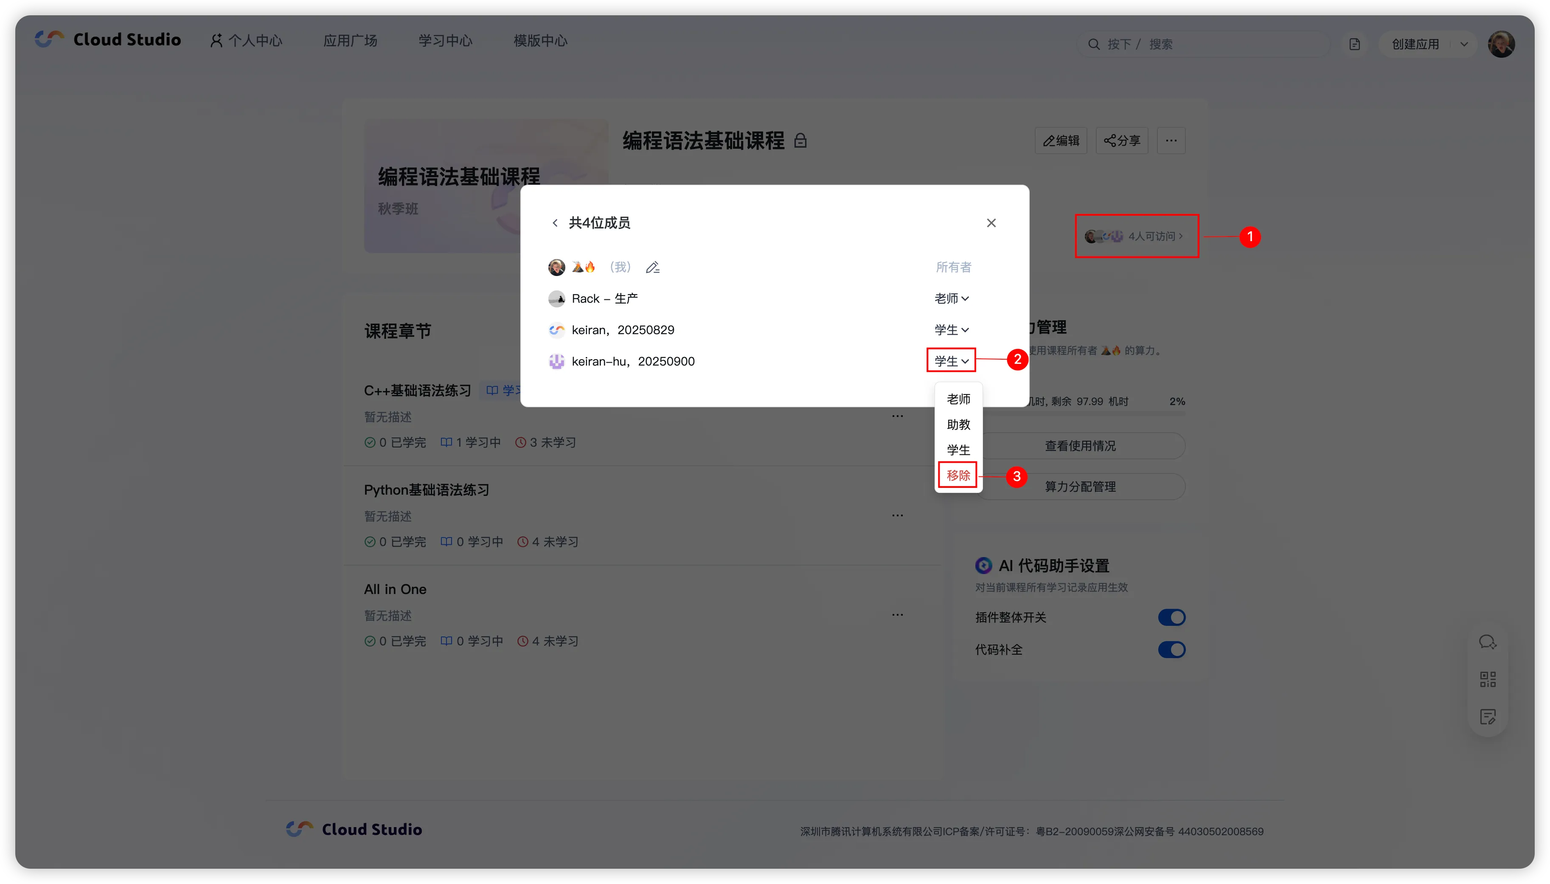Viewport: 1550px width, 884px height.
Task: Expand the arrow next to 创建应用
Action: click(1464, 44)
